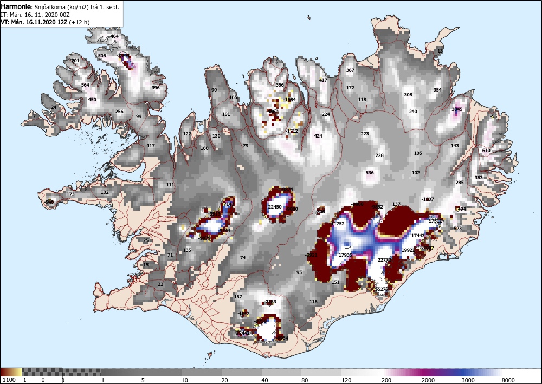Image resolution: width=542 pixels, height=384 pixels.
Task: Click the map value -523
Action: click(457, 228)
